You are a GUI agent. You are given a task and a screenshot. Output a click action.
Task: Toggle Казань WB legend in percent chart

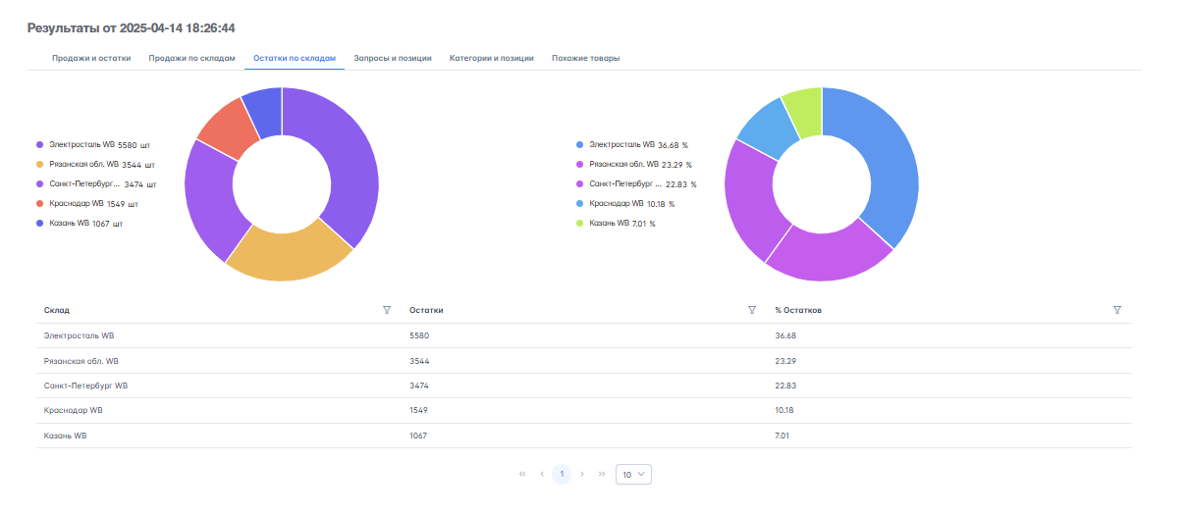tap(615, 224)
